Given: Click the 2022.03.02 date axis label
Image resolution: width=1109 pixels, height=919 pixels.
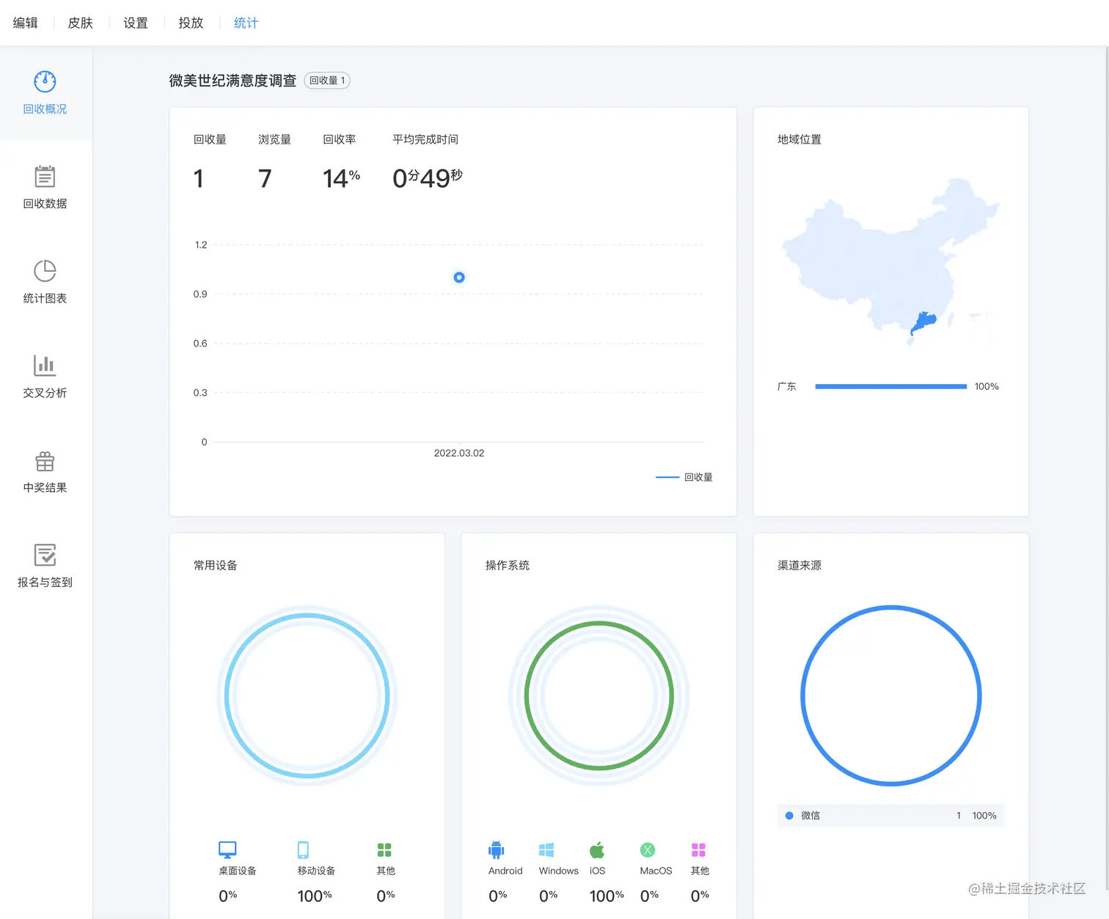Looking at the screenshot, I should pos(459,453).
